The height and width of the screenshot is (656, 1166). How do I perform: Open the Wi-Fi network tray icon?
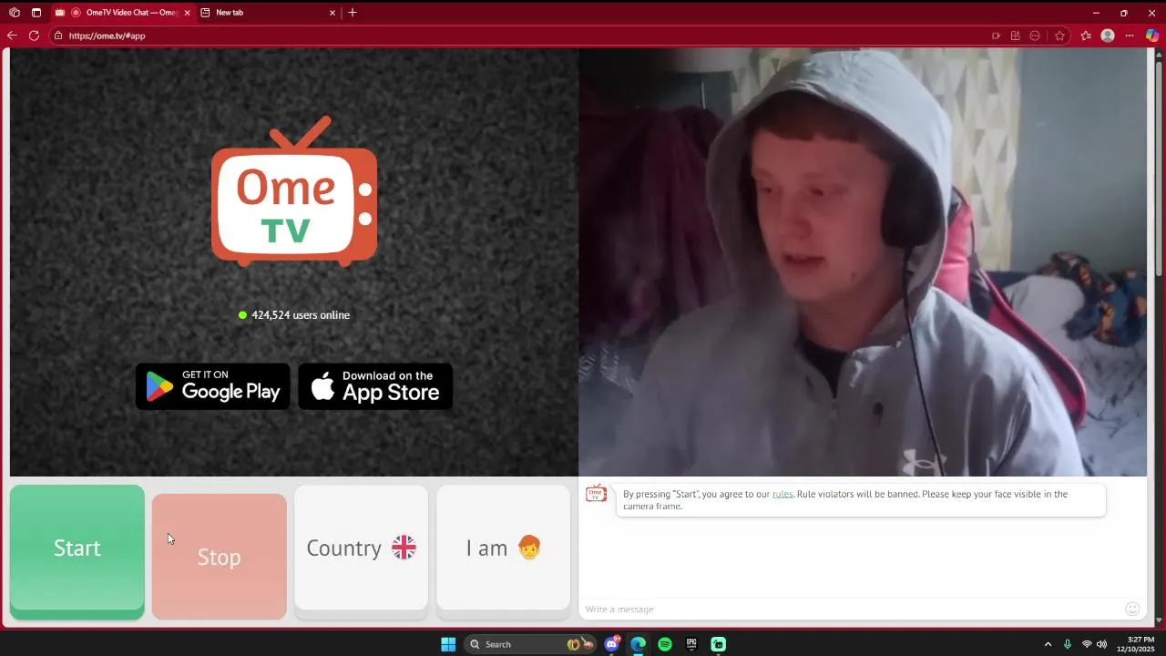tap(1087, 644)
